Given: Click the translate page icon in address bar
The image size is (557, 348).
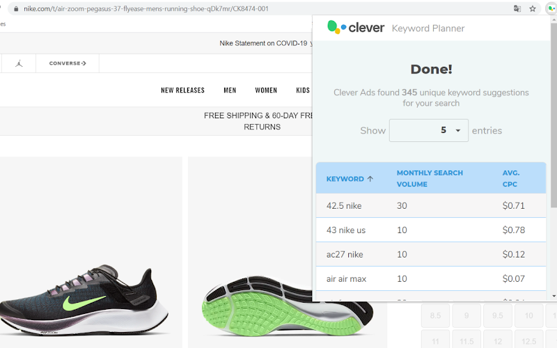Looking at the screenshot, I should (x=517, y=9).
